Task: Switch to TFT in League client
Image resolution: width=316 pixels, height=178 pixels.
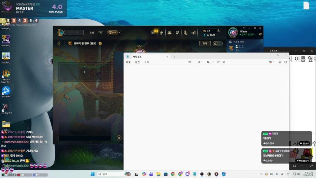Action: tap(100, 33)
